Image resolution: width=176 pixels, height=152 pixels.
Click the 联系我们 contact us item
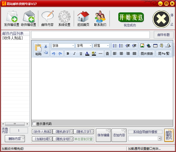(x=100, y=19)
